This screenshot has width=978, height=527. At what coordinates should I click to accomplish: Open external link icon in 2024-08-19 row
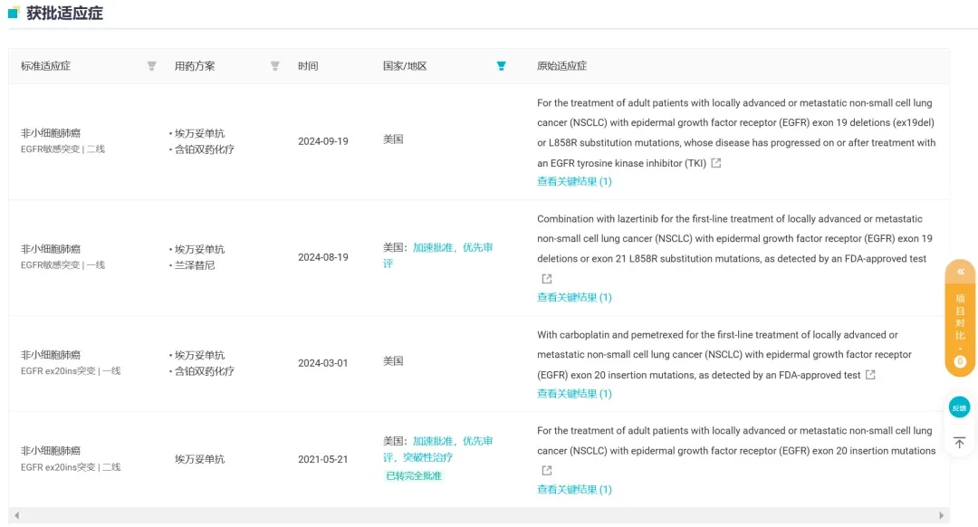547,279
